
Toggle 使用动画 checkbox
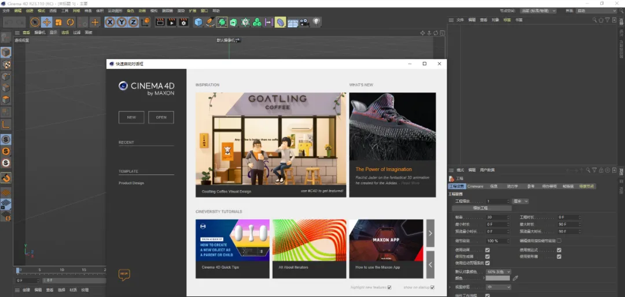click(487, 250)
